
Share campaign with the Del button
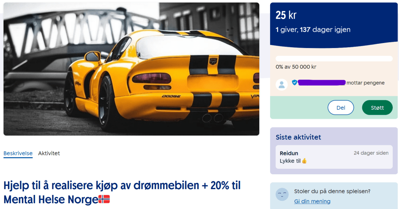341,108
